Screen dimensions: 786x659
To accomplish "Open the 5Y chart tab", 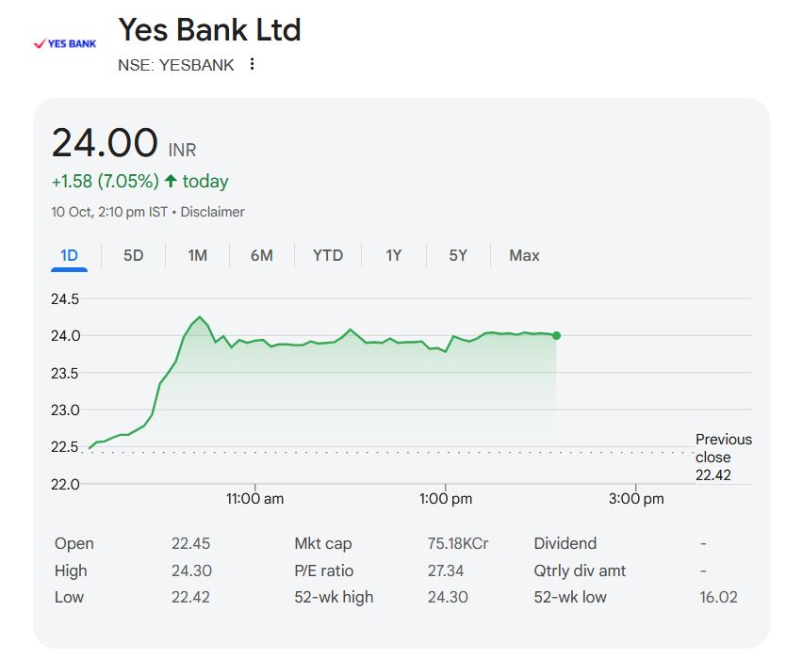I will pyautogui.click(x=457, y=255).
